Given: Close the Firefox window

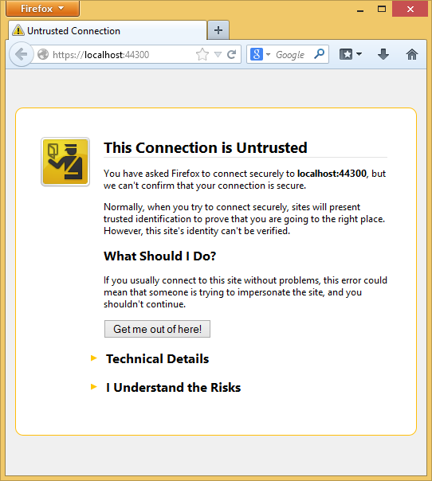Looking at the screenshot, I should coord(410,9).
